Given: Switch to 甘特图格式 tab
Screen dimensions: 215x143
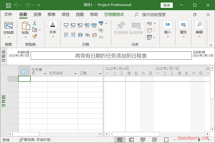Looking at the screenshot, I should pyautogui.click(x=114, y=15).
